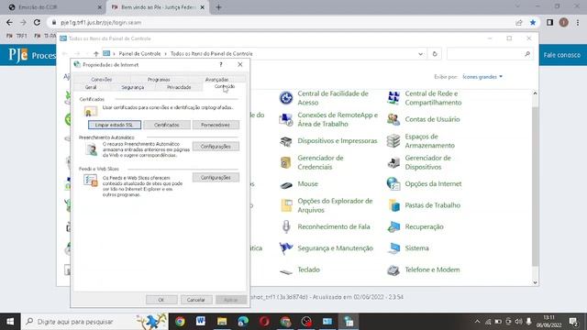Click Painel de Controle breadcrumb
The width and height of the screenshot is (587, 330).
[x=139, y=54]
